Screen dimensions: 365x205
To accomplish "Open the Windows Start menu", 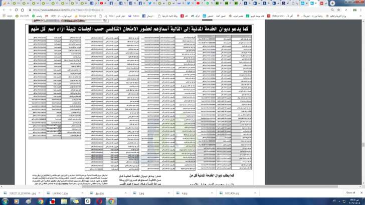I will (x=5, y=200).
